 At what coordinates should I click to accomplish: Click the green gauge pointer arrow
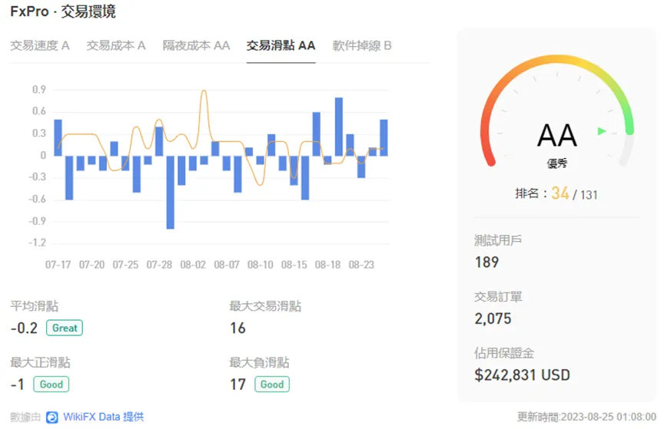pyautogui.click(x=602, y=131)
